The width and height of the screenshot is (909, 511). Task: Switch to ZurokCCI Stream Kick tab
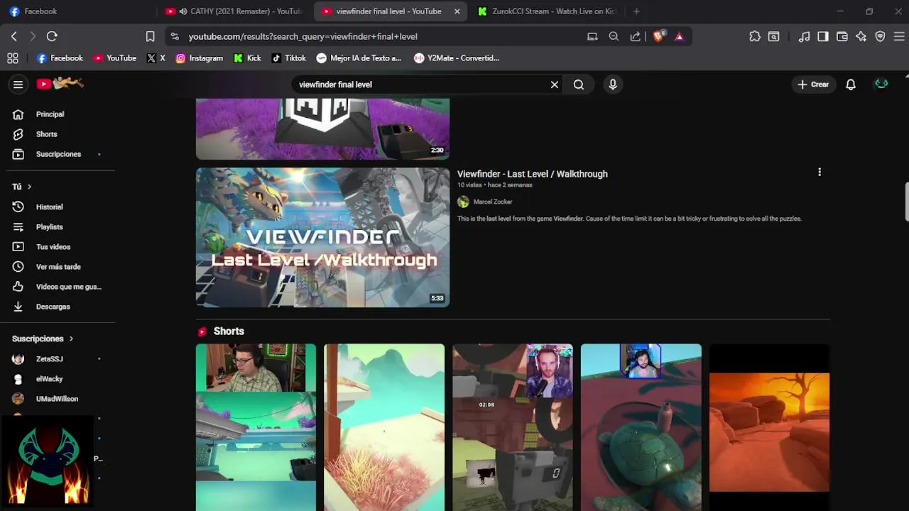(x=547, y=11)
